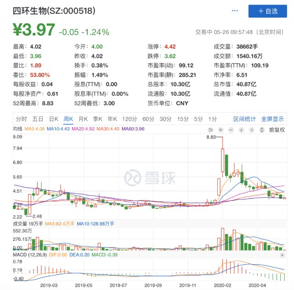Click the current price ¥3.97
This screenshot has width=294, height=290.
(x=34, y=29)
